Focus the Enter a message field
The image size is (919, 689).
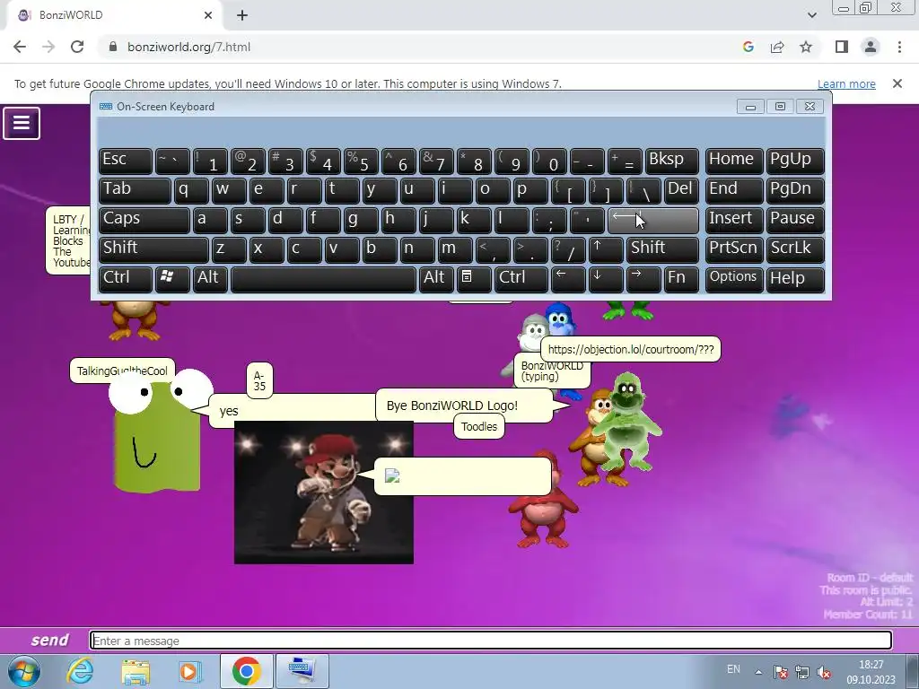point(491,641)
